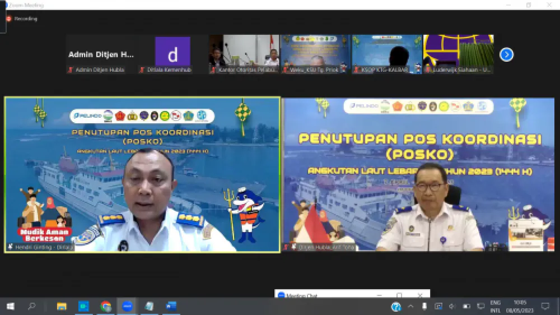Viewport: 560px width, 315px height.
Task: Select the KSOP KTG-KALBAR video thumbnail
Action: pyautogui.click(x=387, y=54)
